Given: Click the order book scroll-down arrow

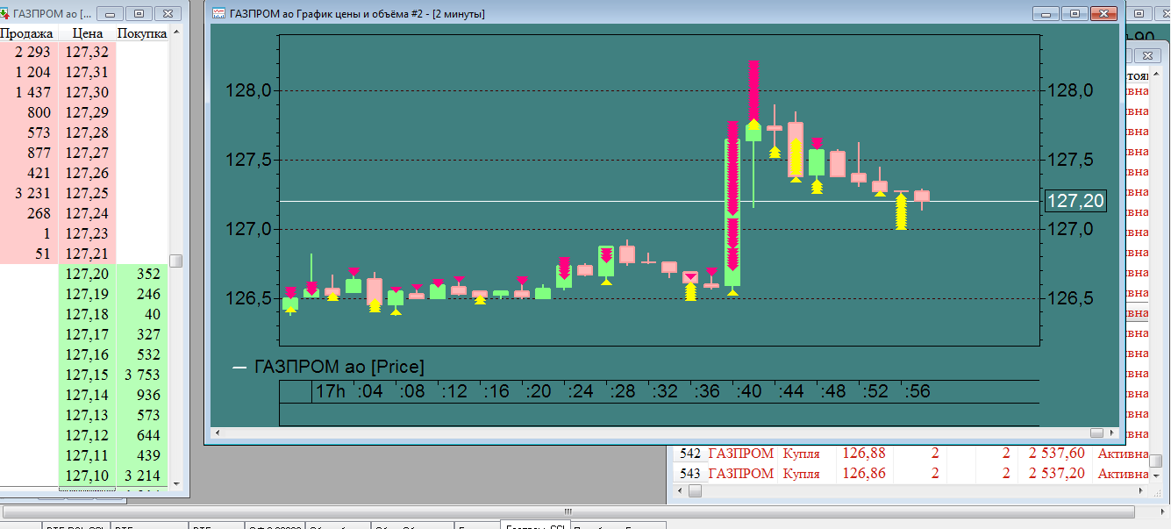Looking at the screenshot, I should point(176,483).
